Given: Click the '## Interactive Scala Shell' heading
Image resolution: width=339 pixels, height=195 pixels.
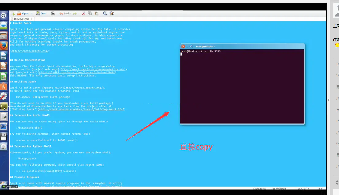Looking at the screenshot, I should pos(30,116).
